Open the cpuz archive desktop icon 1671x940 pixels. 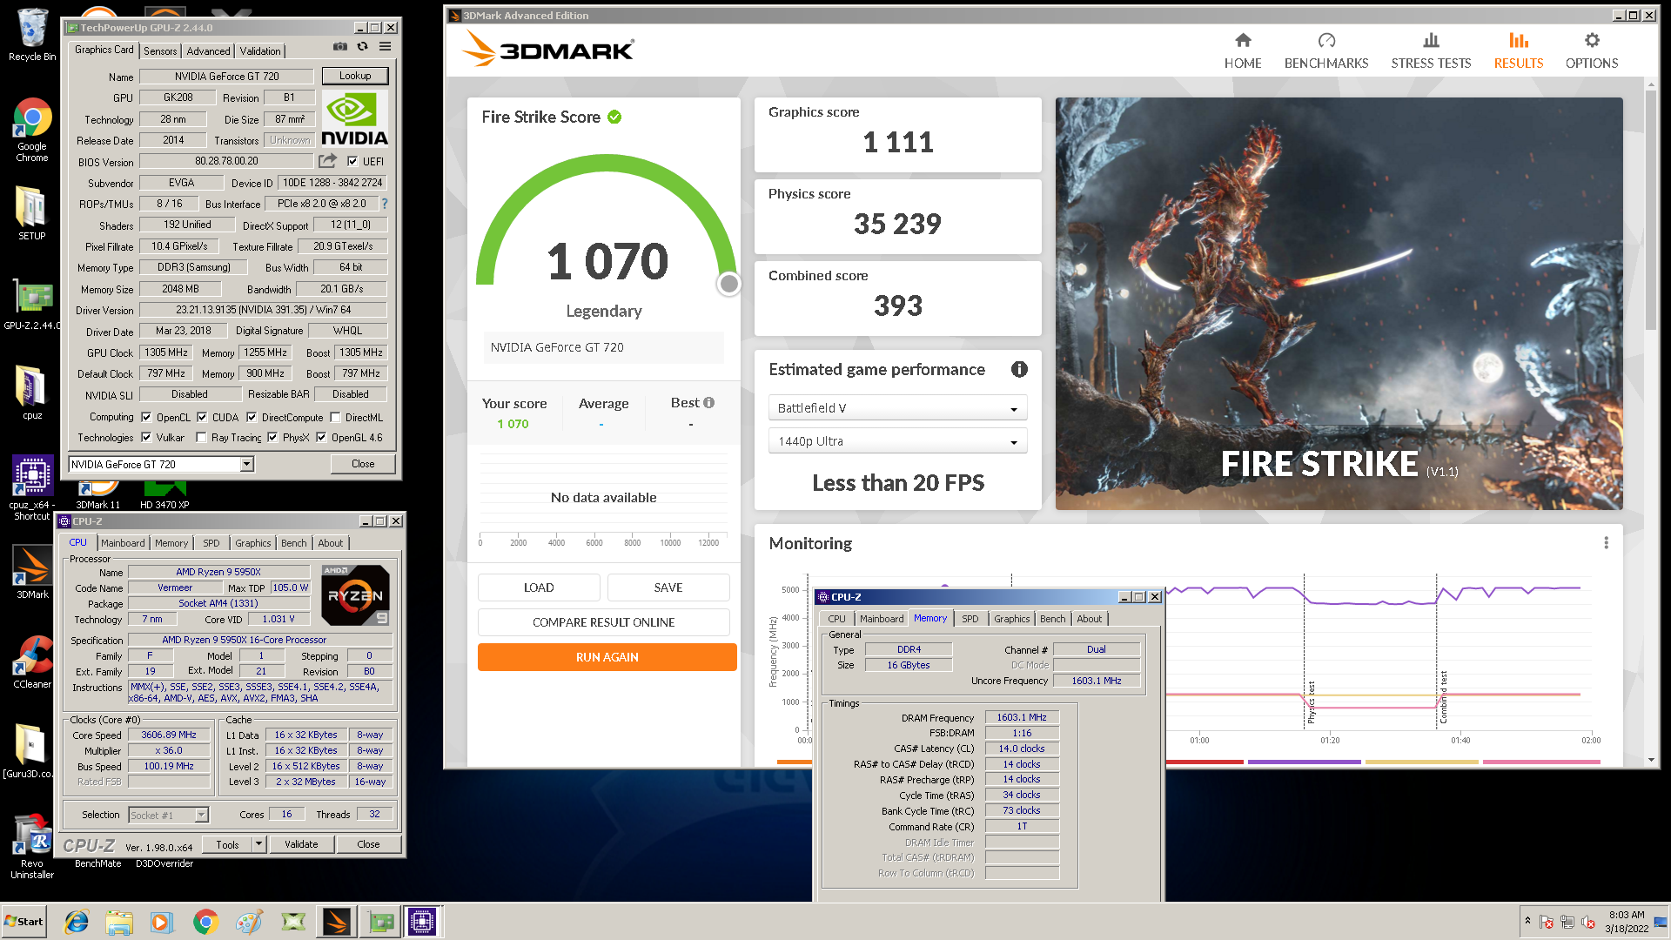click(x=32, y=392)
